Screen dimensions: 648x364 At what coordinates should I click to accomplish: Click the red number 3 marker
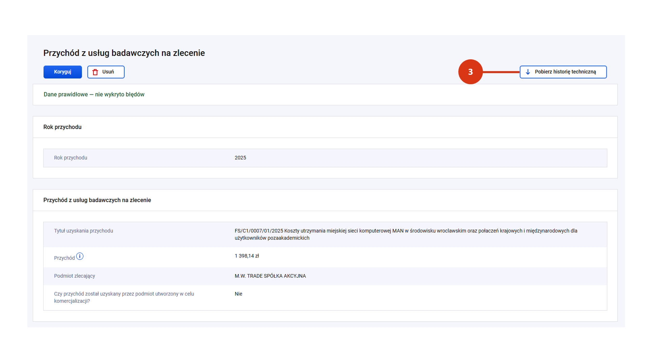(x=470, y=72)
